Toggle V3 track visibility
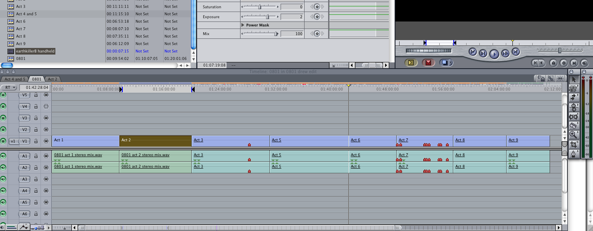This screenshot has width=593, height=231. point(3,118)
